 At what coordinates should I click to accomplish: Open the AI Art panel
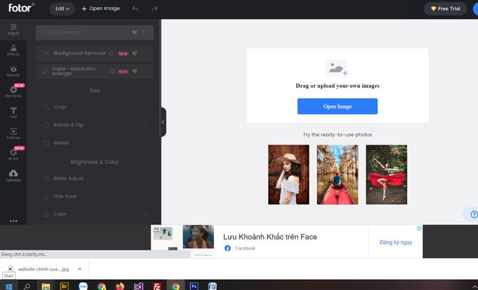pyautogui.click(x=13, y=154)
